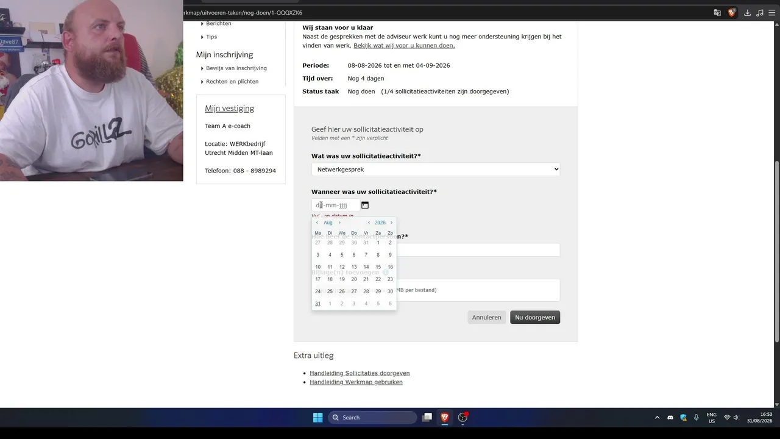Open the Brave Shields icon
The image size is (780, 439).
pyautogui.click(x=732, y=13)
